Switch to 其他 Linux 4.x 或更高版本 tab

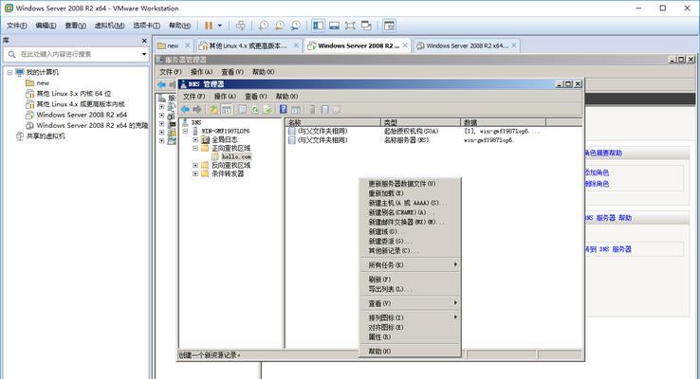click(248, 45)
